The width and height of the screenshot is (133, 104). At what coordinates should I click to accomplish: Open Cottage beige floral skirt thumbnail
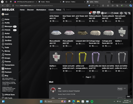95,33
